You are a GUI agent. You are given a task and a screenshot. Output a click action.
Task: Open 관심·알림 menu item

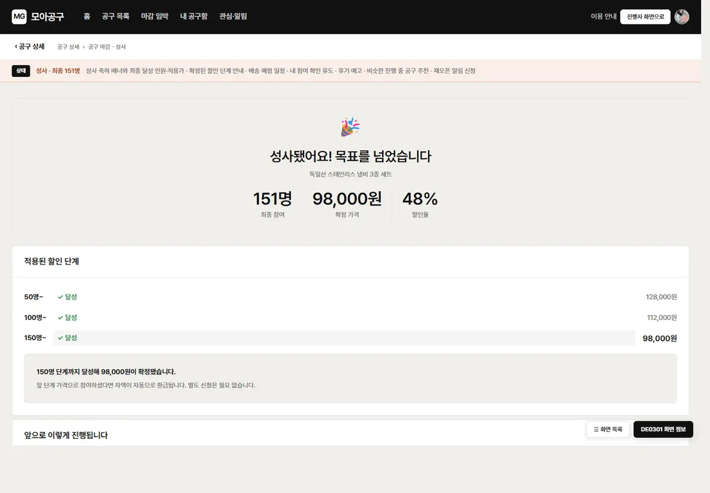[233, 16]
